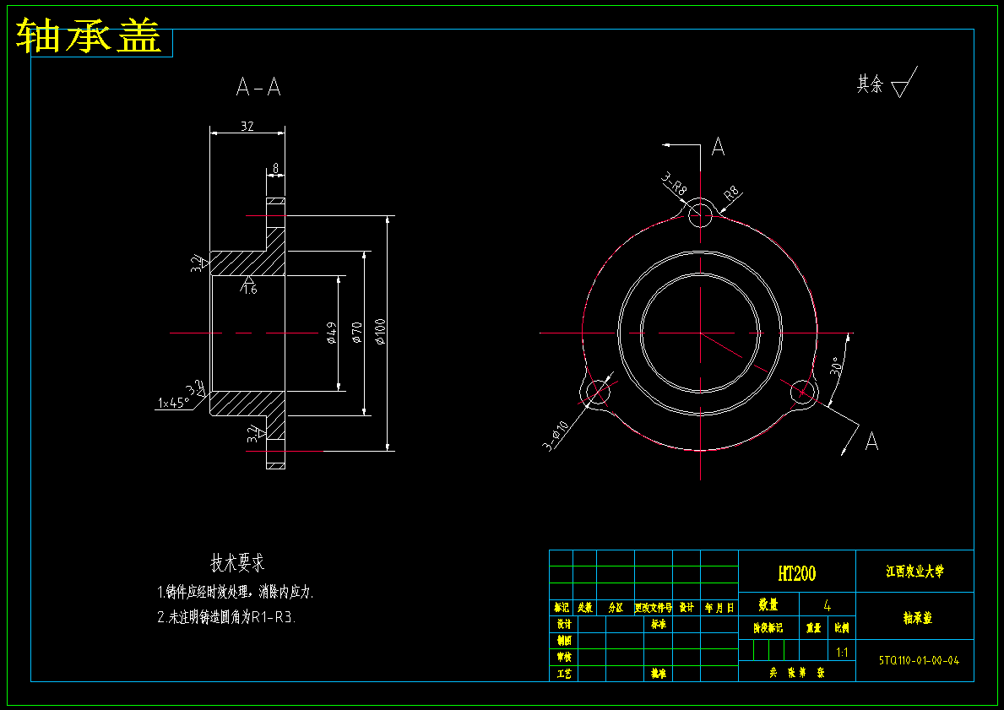Click the 重量 cell
Screen dimensions: 1004x710
pos(814,629)
